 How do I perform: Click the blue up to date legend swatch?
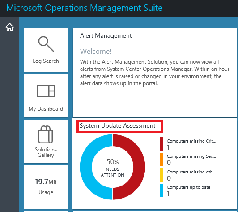[161, 190]
